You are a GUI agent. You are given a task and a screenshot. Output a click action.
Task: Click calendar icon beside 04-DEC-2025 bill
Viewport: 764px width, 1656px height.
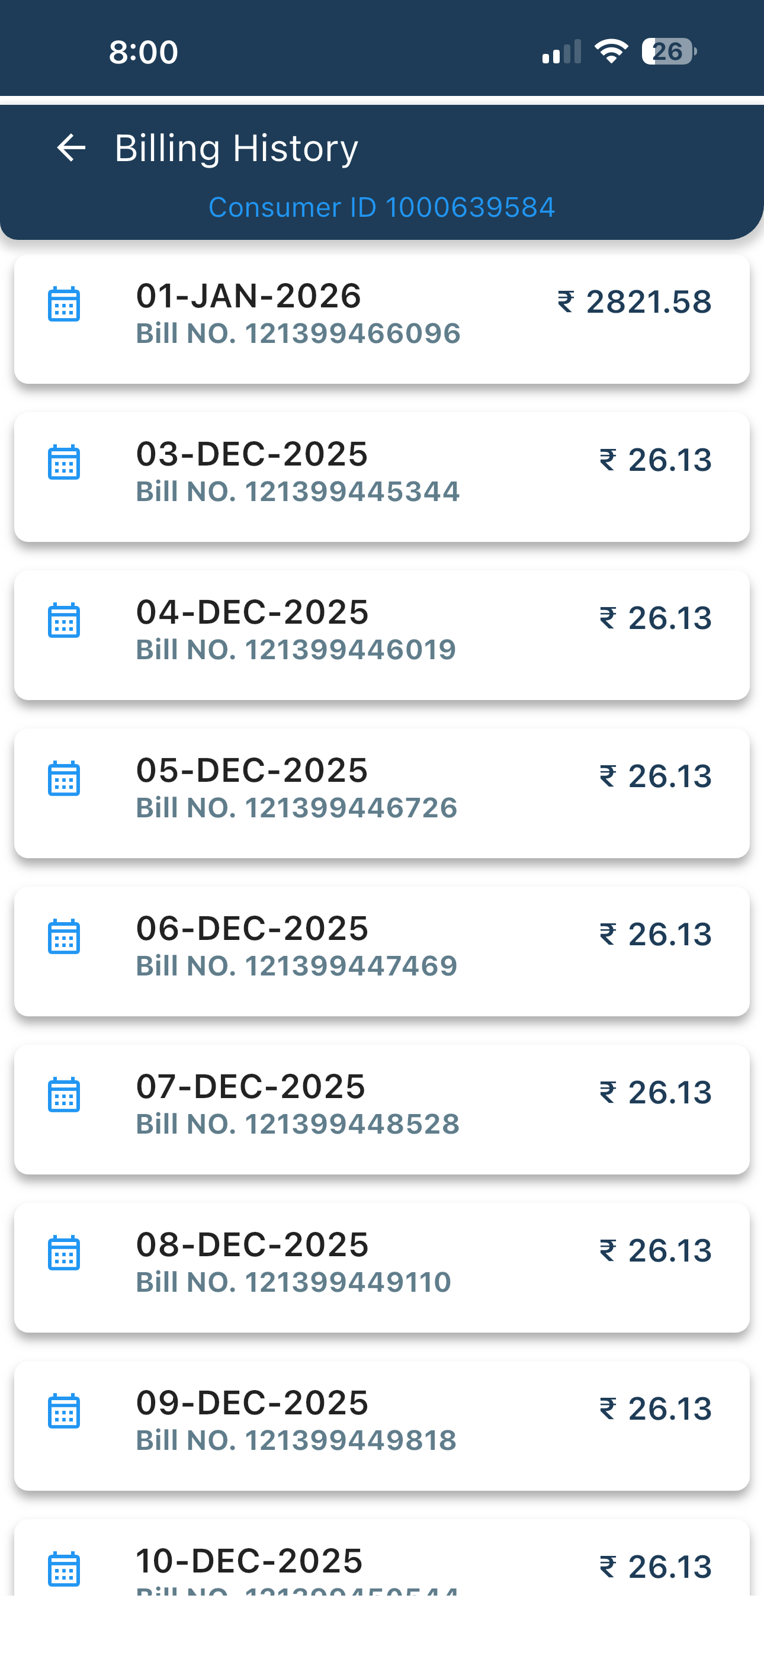(64, 620)
